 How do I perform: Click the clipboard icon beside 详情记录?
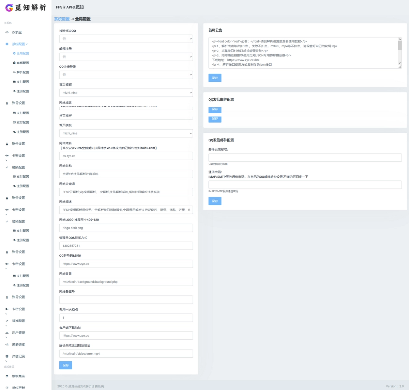(7, 357)
